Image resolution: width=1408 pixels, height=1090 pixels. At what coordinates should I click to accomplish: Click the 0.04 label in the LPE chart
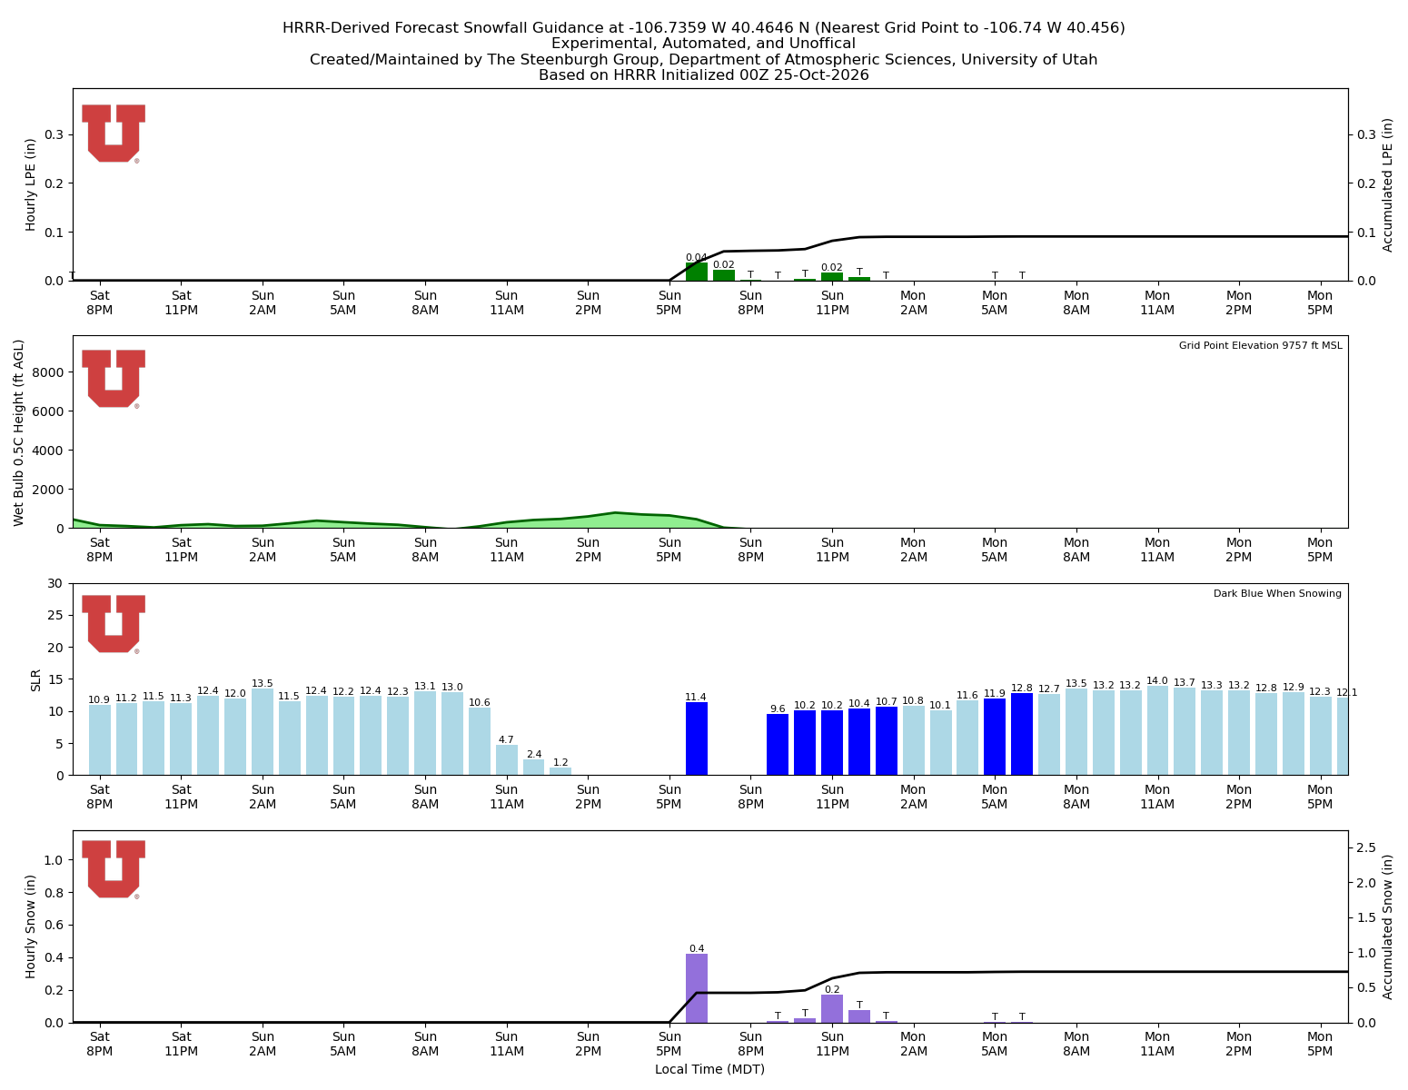[x=697, y=258]
